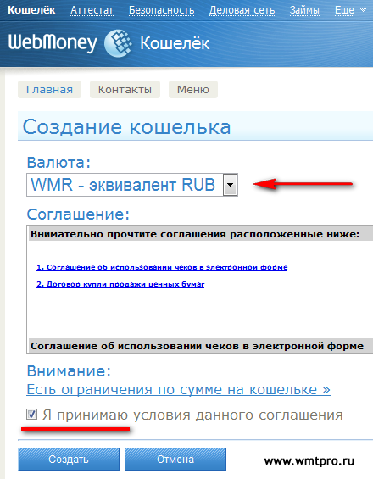The image size is (373, 479).
Task: Open the Меню tab
Action: 193,90
